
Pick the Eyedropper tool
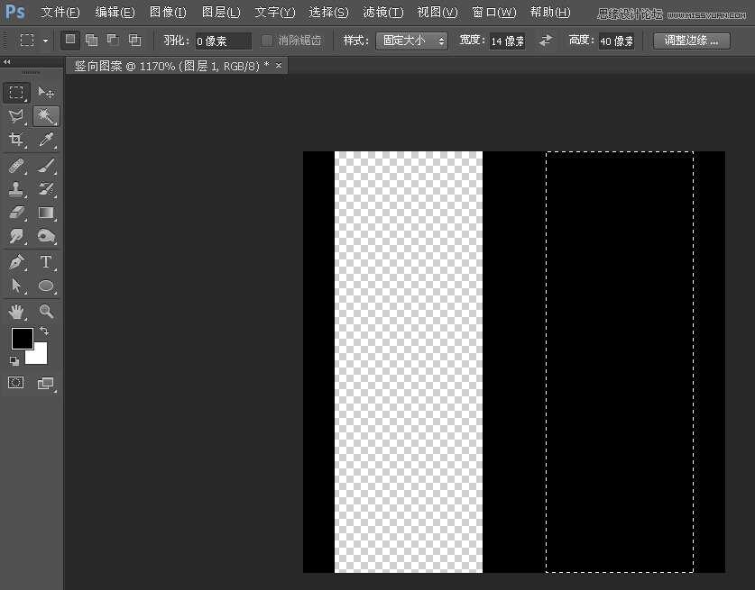coord(46,140)
